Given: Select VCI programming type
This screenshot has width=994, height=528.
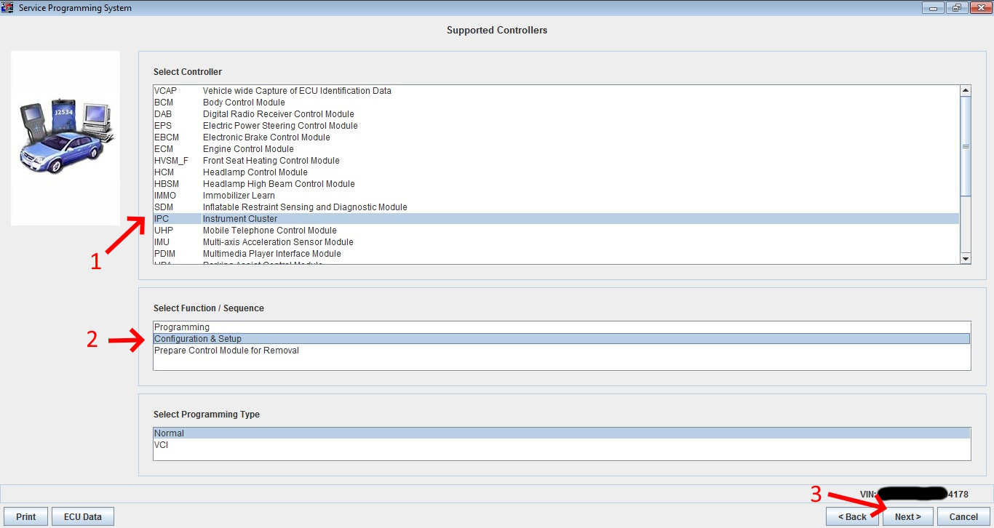Looking at the screenshot, I should 562,445.
